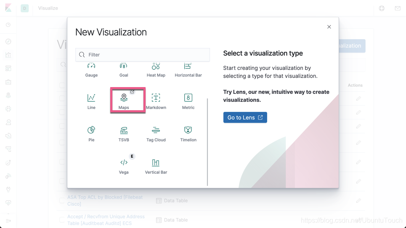Open Discover compass icon in sidebar
Image resolution: width=406 pixels, height=228 pixels.
click(x=8, y=41)
